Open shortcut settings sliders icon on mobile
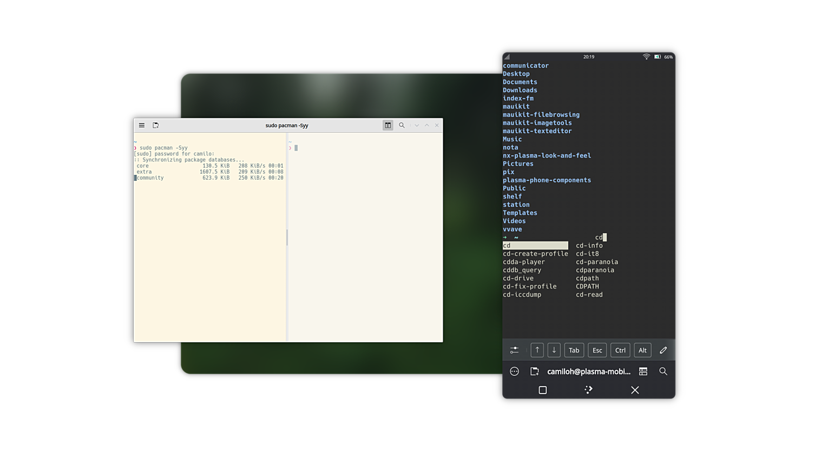 click(514, 350)
